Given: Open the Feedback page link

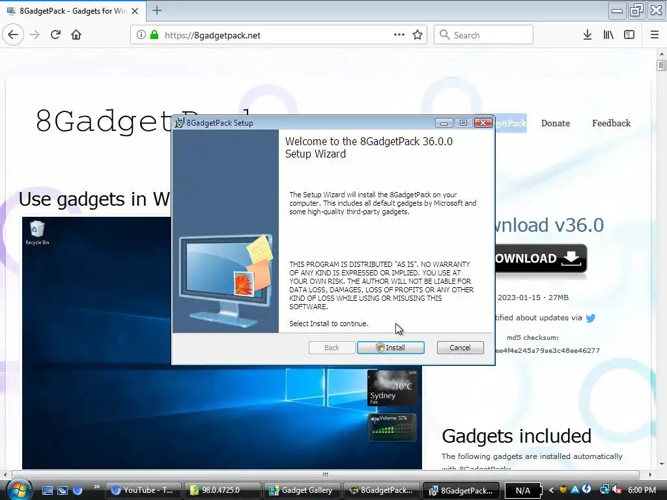Looking at the screenshot, I should [611, 123].
